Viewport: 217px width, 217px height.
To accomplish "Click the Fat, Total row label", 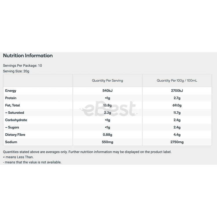I will 13,105.
